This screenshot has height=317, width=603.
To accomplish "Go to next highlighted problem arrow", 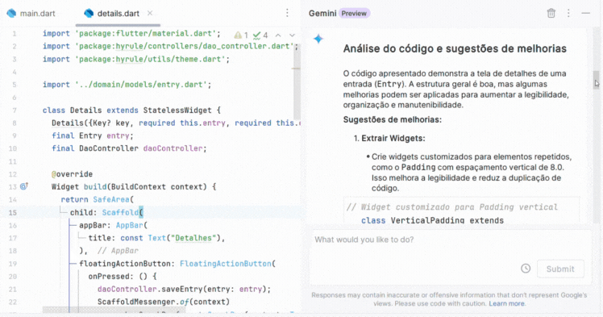I will [292, 35].
